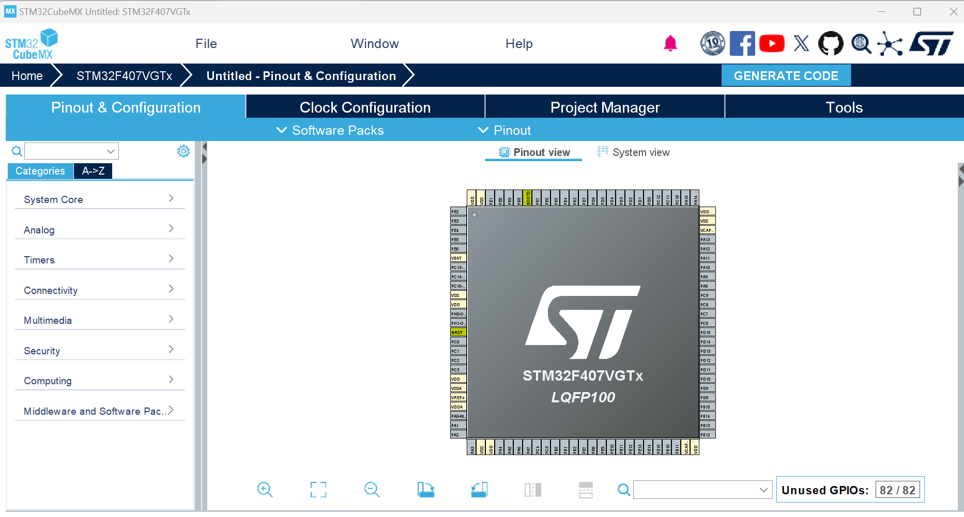Screen dimensions: 964x517
Task: Zoom in on the pinout view
Action: [265, 490]
